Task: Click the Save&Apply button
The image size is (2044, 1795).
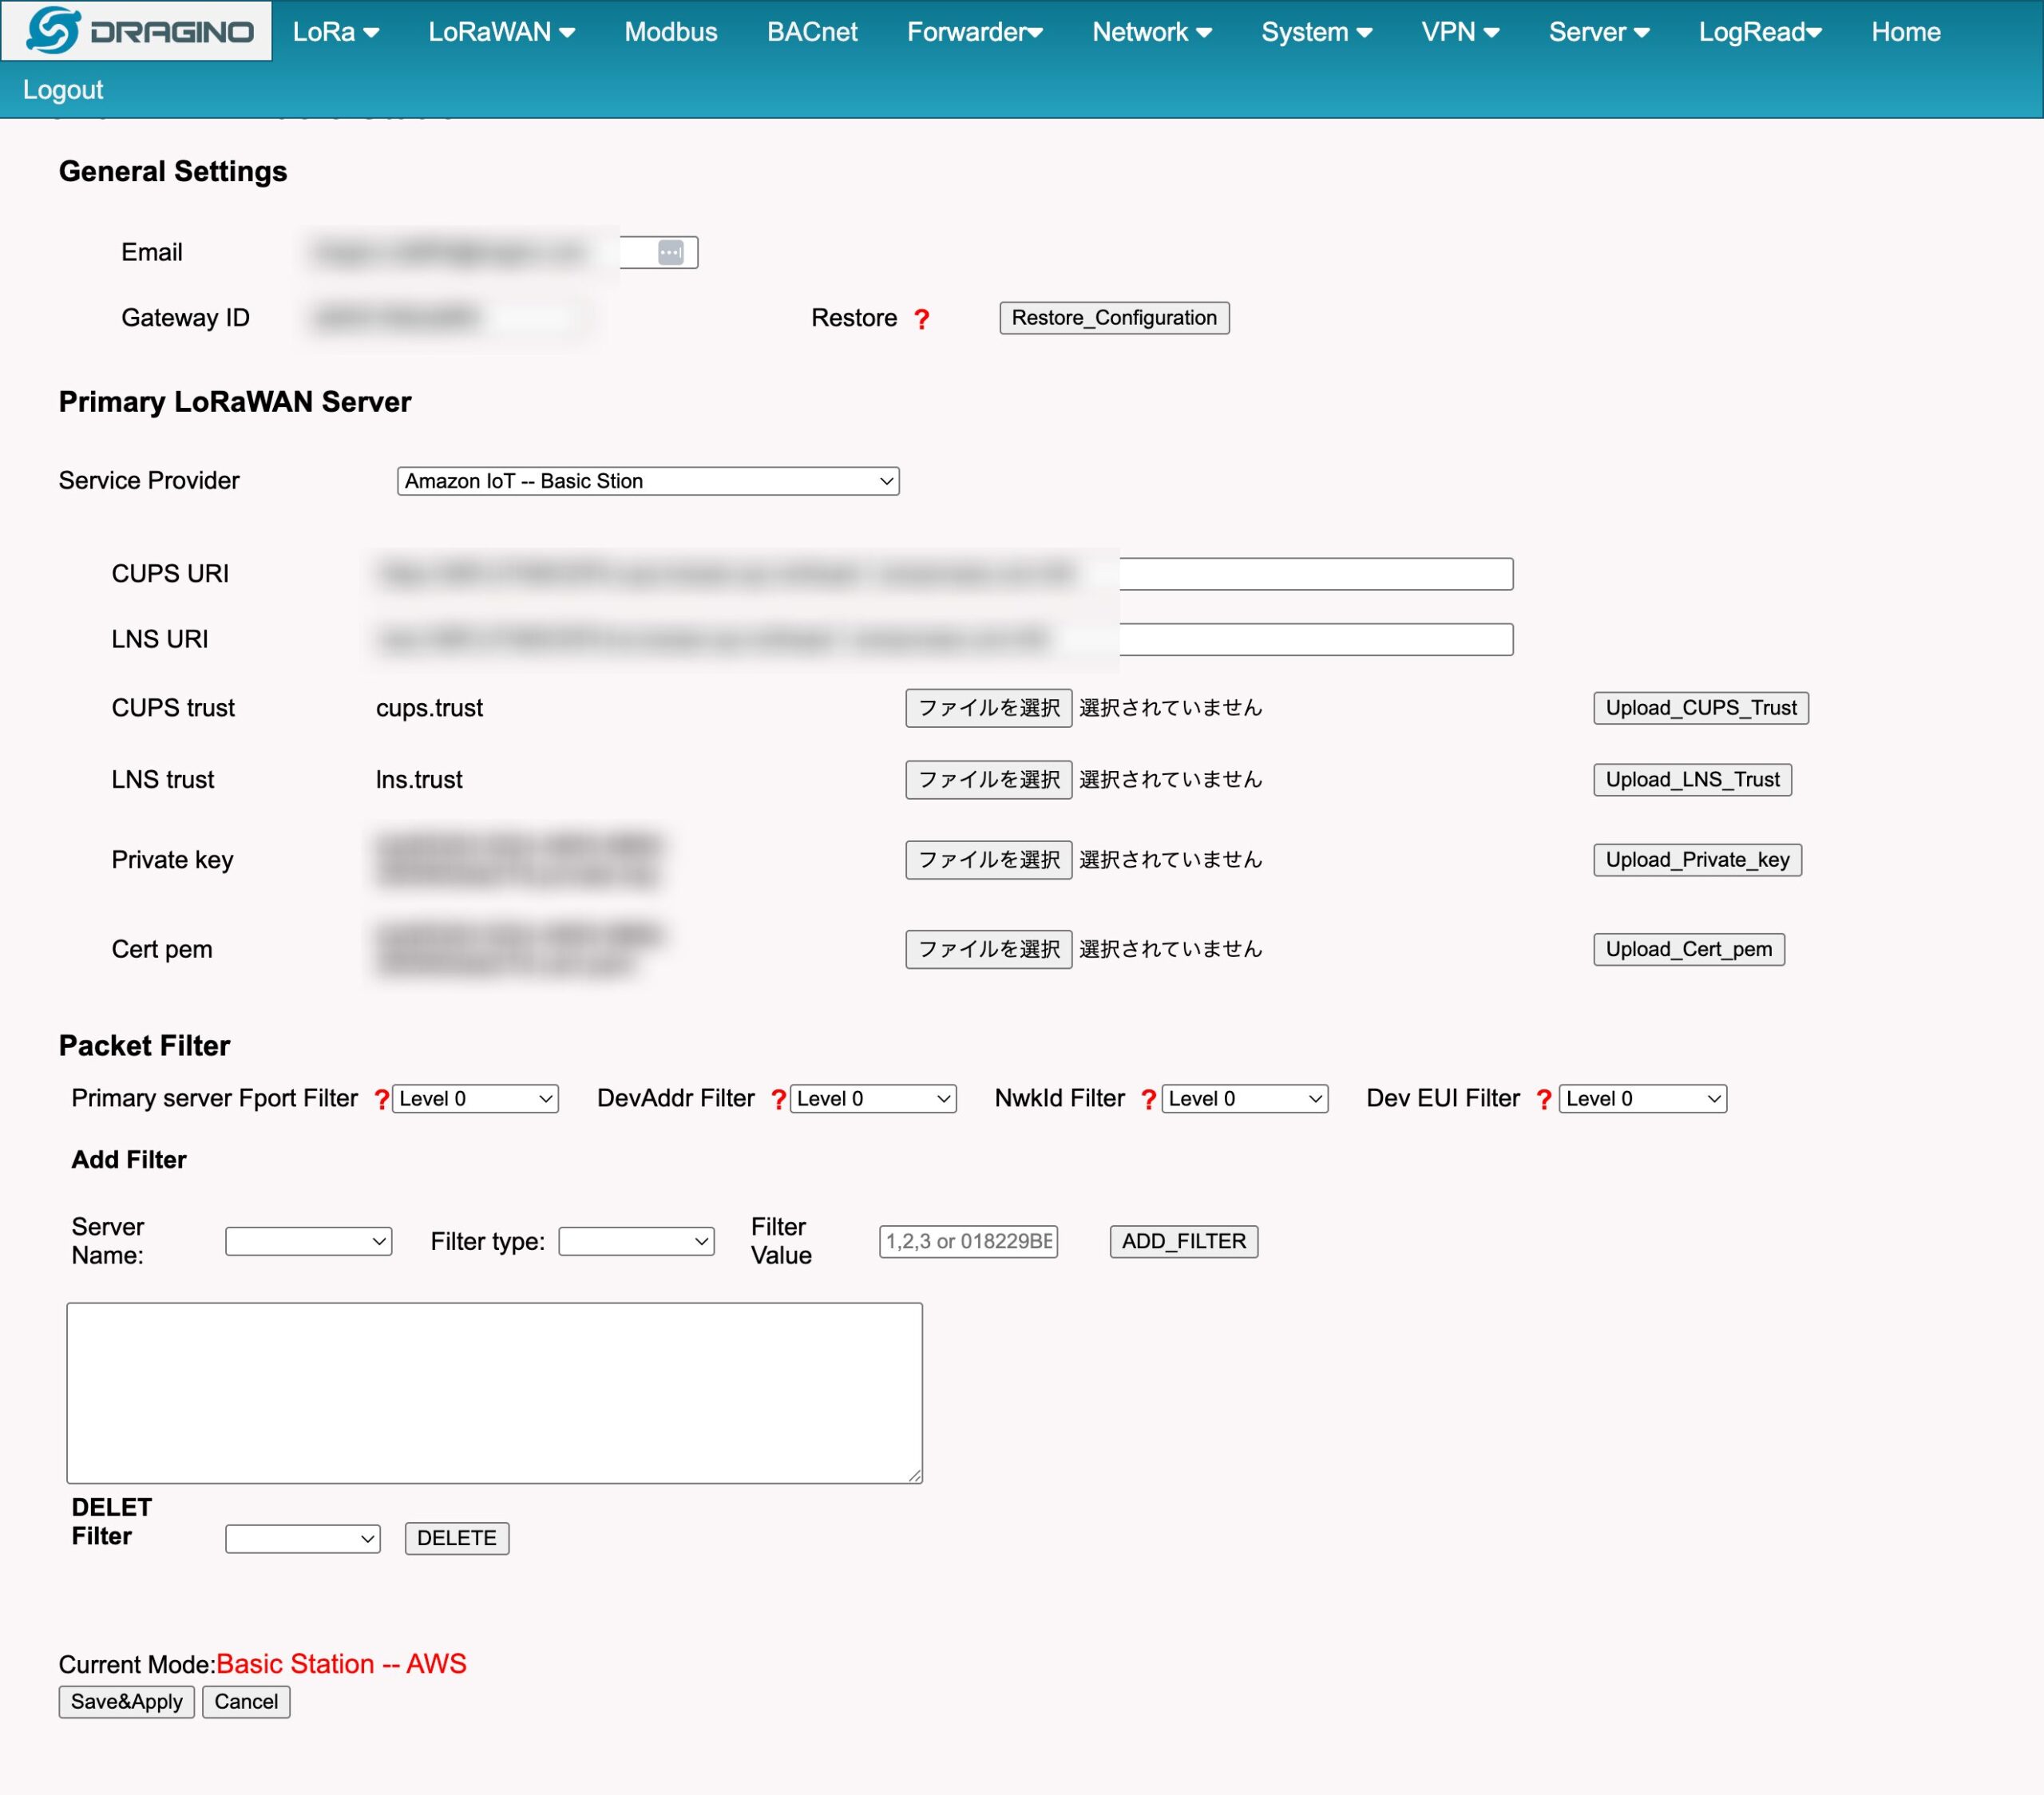Action: tap(126, 1701)
